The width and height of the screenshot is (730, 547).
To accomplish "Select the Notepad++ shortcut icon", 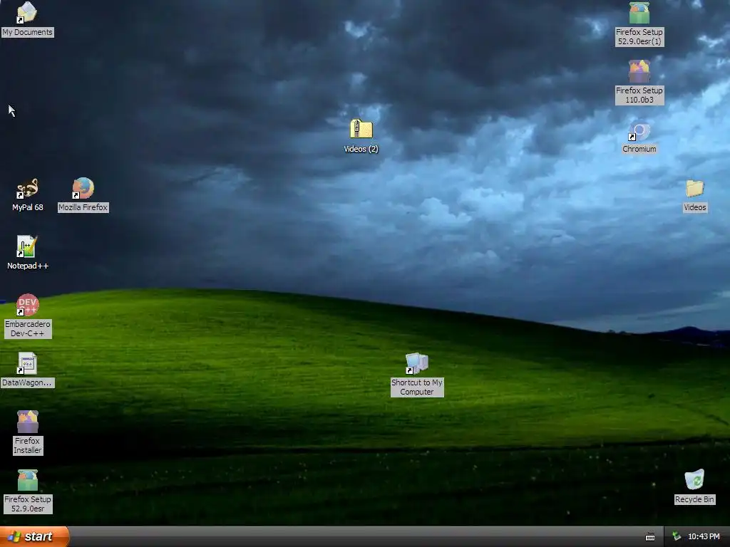I will click(x=27, y=246).
